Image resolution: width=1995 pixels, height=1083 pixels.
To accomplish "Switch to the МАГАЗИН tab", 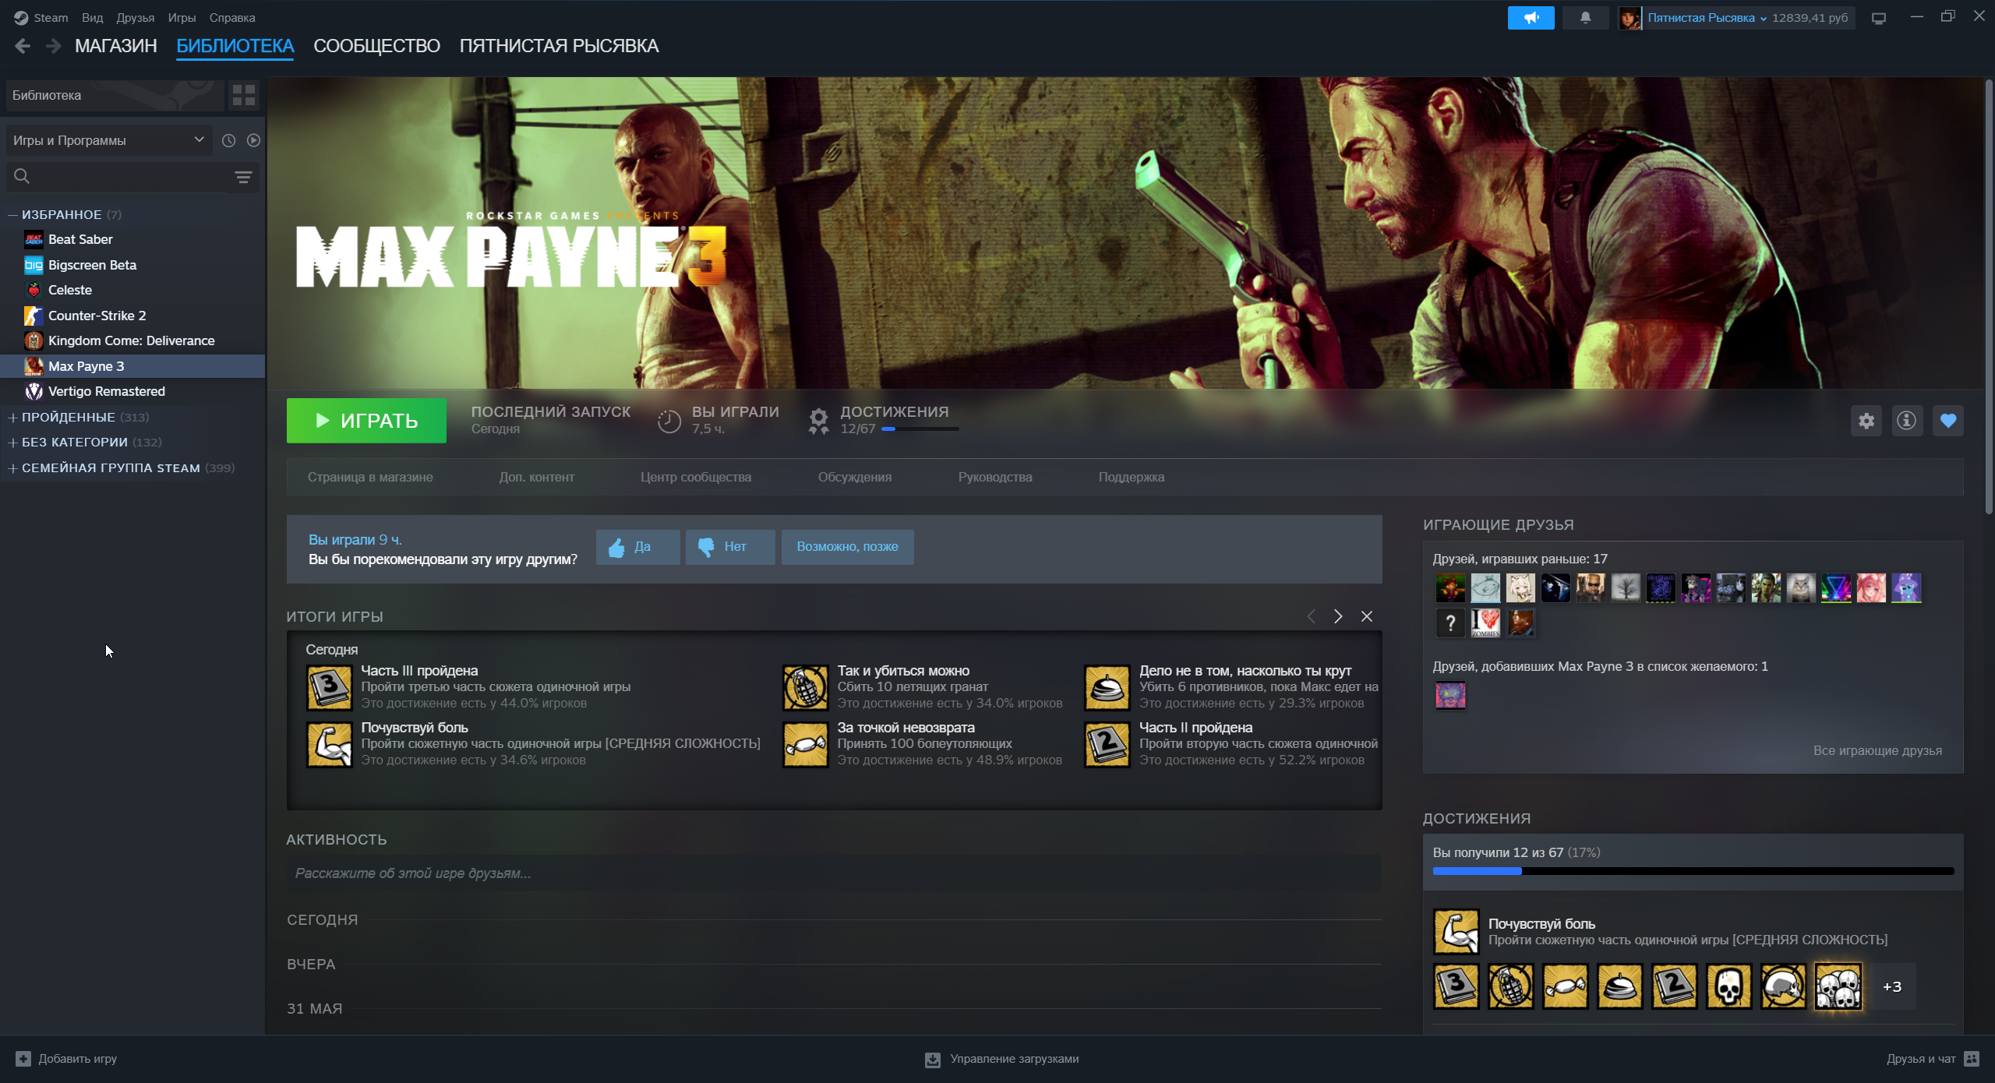I will click(116, 46).
